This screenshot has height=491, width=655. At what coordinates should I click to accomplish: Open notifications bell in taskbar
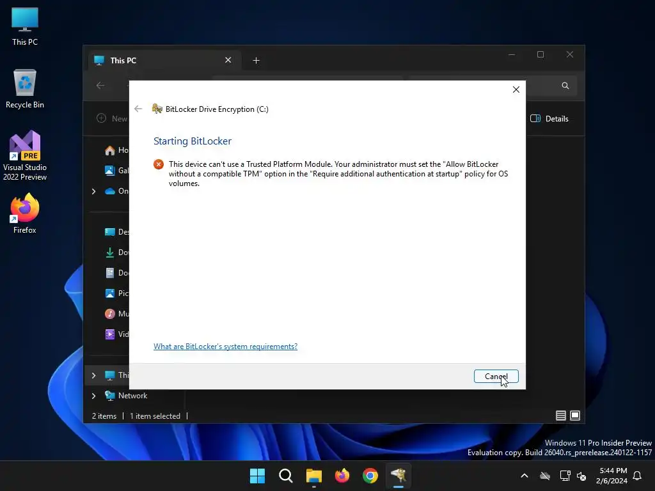pos(638,476)
